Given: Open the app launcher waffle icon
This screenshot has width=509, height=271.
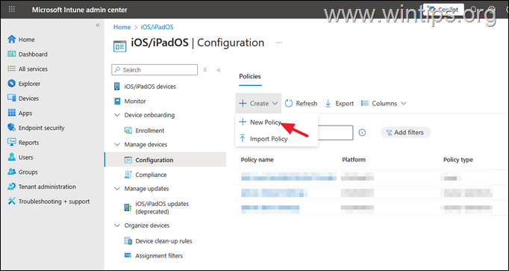Looking at the screenshot, I should click(x=12, y=10).
